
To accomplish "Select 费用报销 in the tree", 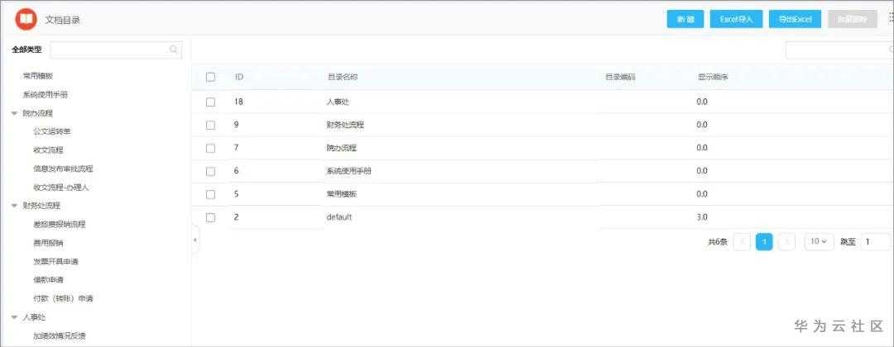I will (48, 243).
